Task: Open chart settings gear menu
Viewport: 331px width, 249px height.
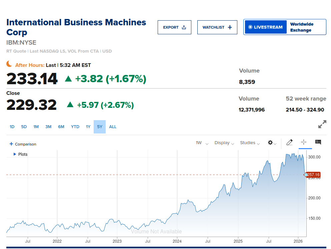Action: 271,143
